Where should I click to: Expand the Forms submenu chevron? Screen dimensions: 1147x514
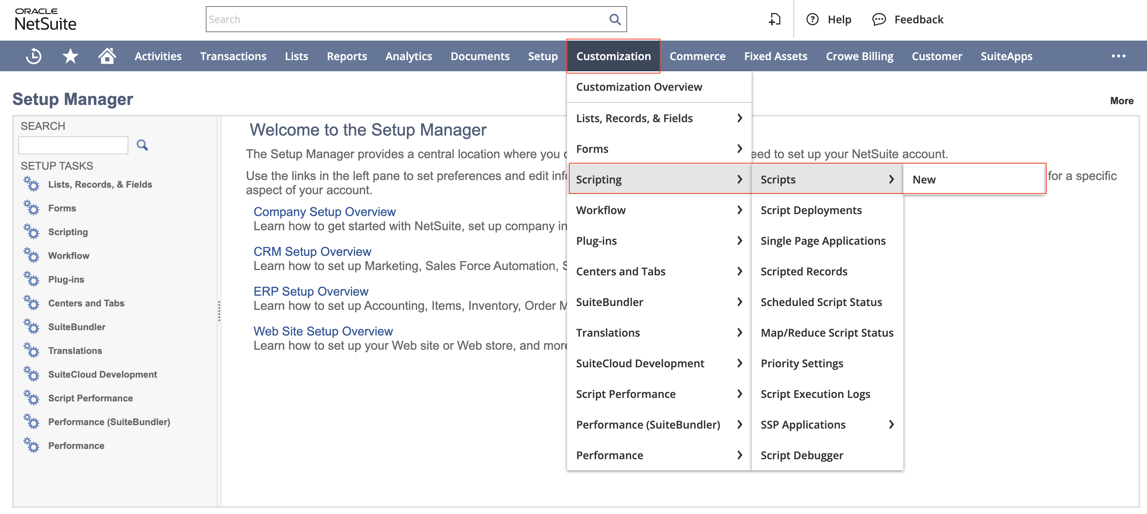click(740, 148)
